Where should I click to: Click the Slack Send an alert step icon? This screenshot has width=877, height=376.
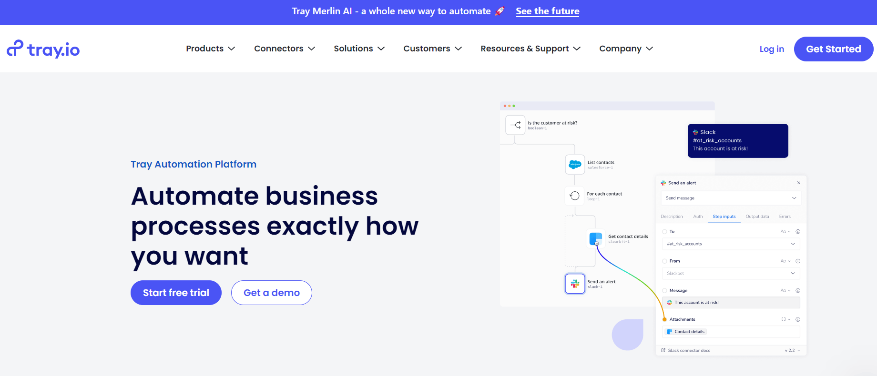(575, 284)
